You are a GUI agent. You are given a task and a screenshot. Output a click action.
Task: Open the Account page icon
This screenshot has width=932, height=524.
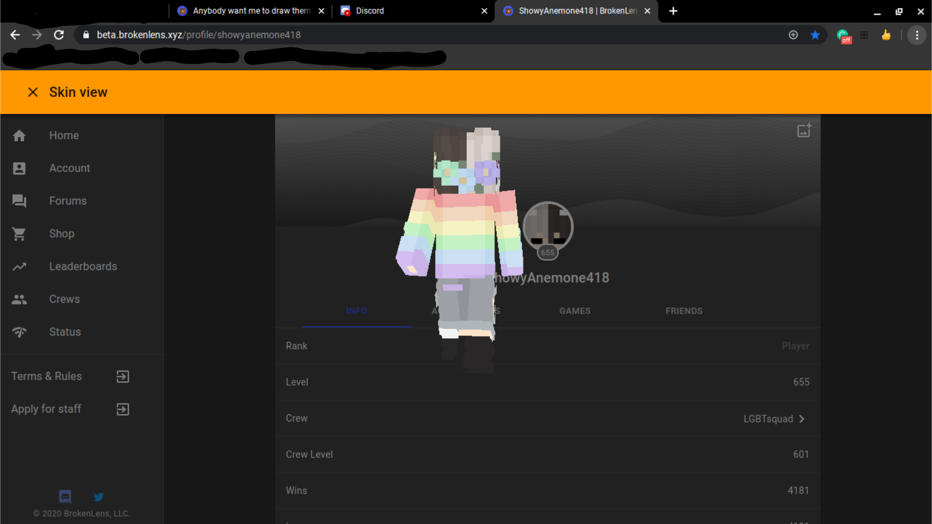19,168
